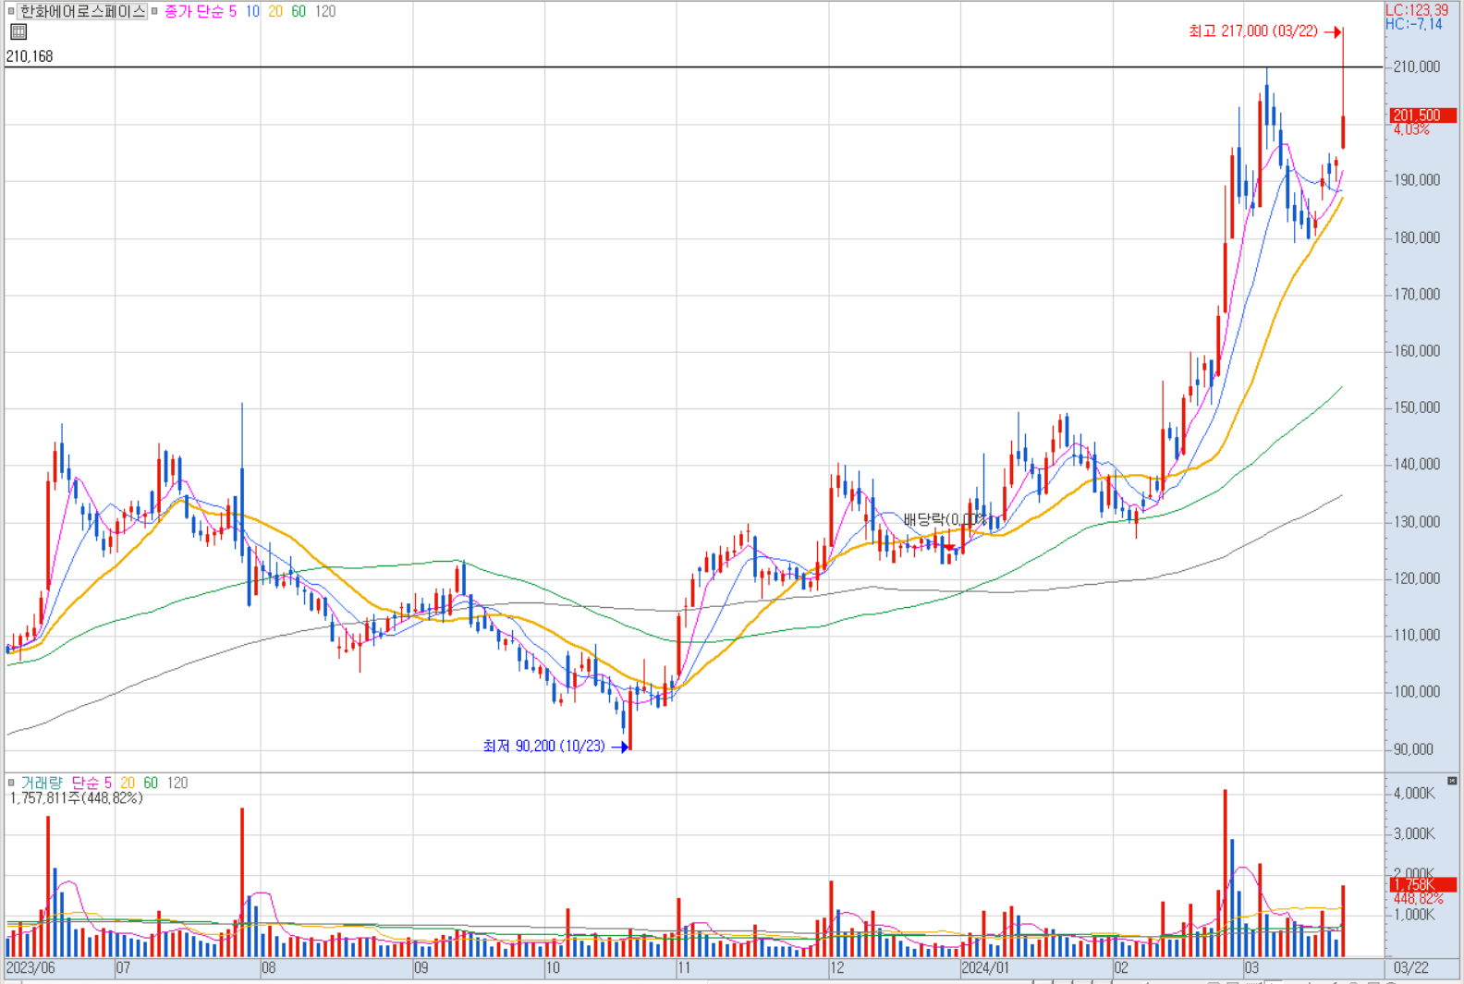
Task: Click the 210,000 price axis label
Action: pyautogui.click(x=1417, y=67)
